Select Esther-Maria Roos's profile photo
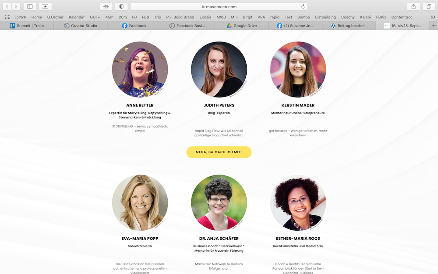438x274 pixels. tap(298, 203)
